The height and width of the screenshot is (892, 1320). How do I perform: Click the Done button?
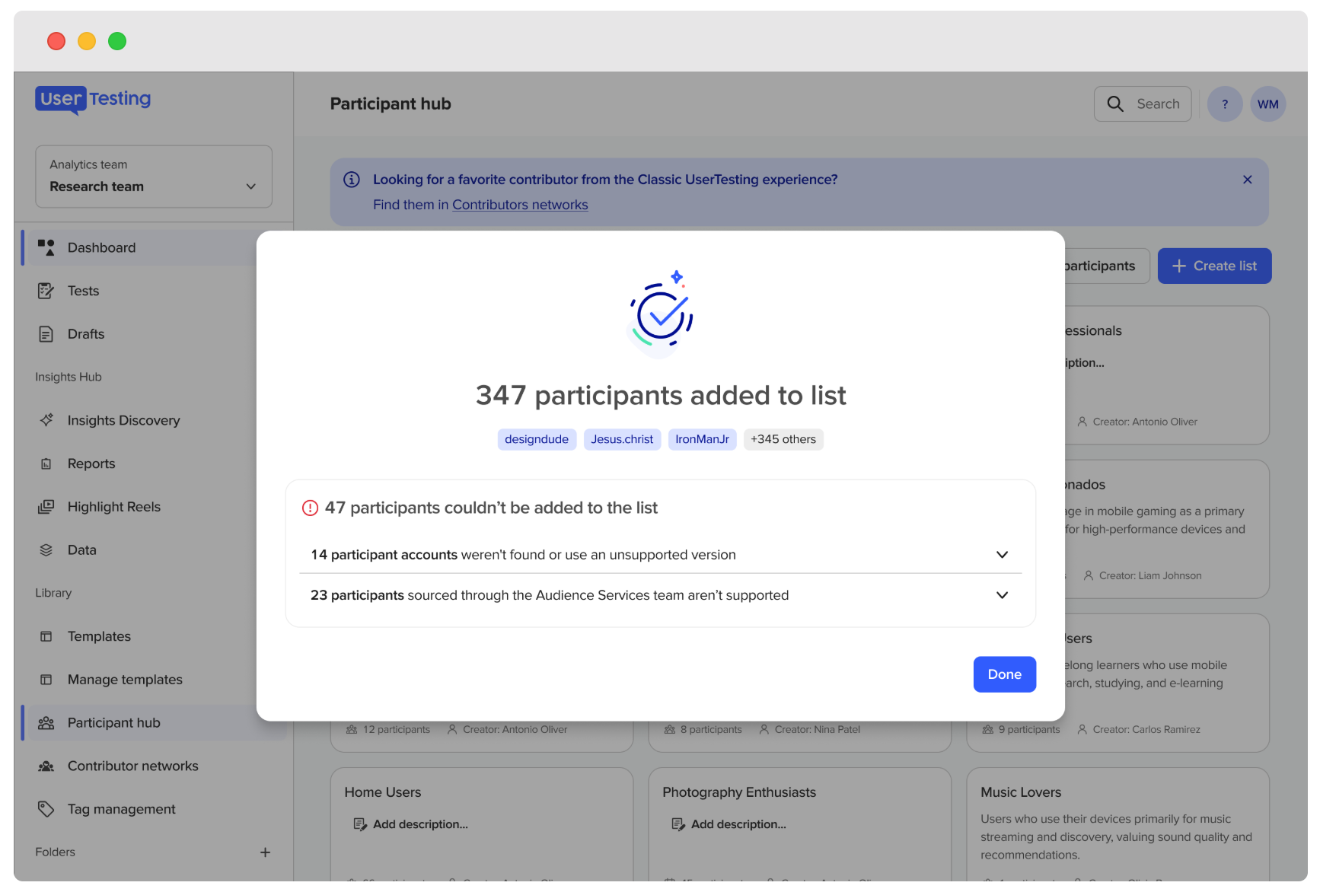(x=1004, y=674)
